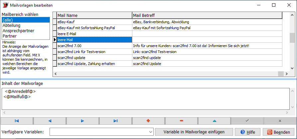The height and width of the screenshot is (139, 297).
Task: Select eBay-Kauf mit Sofortzahlung PayPal name cell
Action: [x=94, y=28]
